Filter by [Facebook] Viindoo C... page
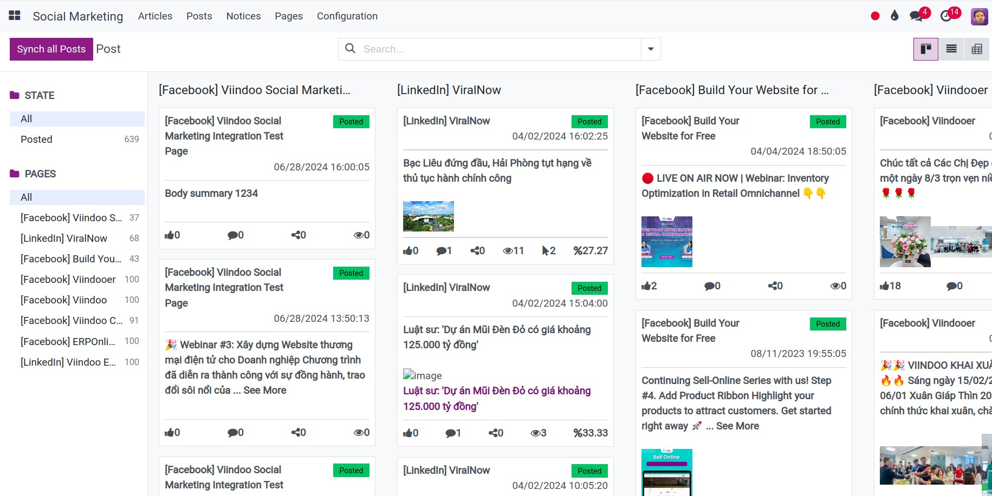992x496 pixels. click(77, 321)
